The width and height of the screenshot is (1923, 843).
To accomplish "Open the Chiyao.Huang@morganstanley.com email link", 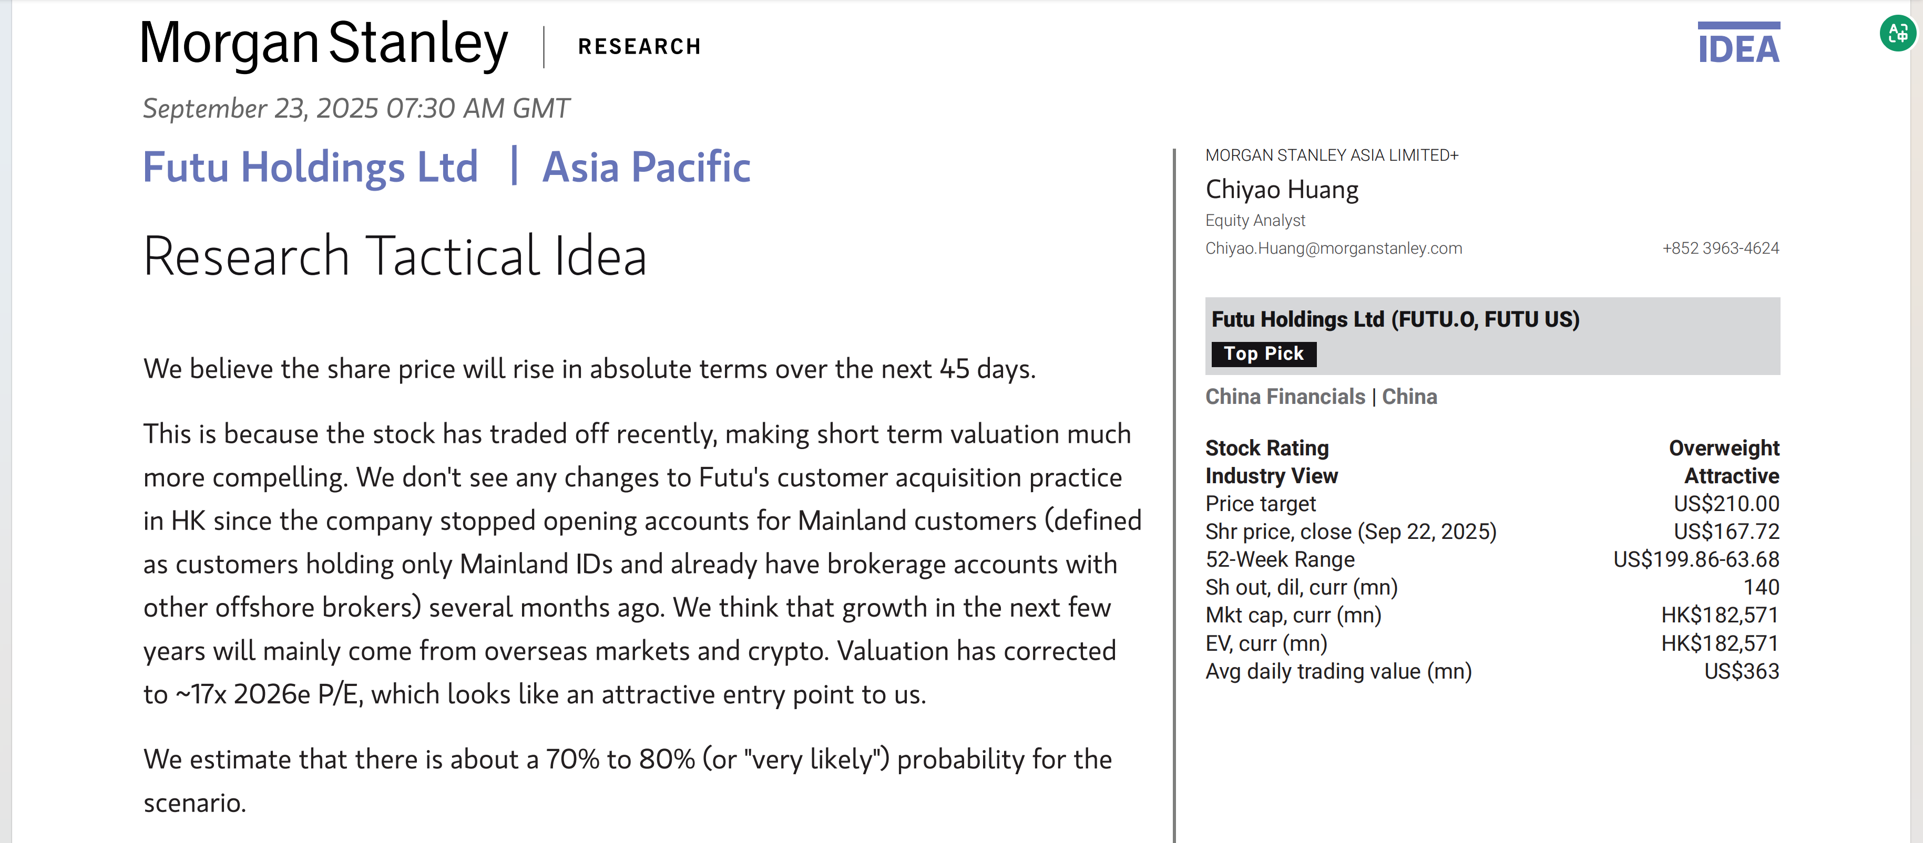I will click(x=1333, y=248).
